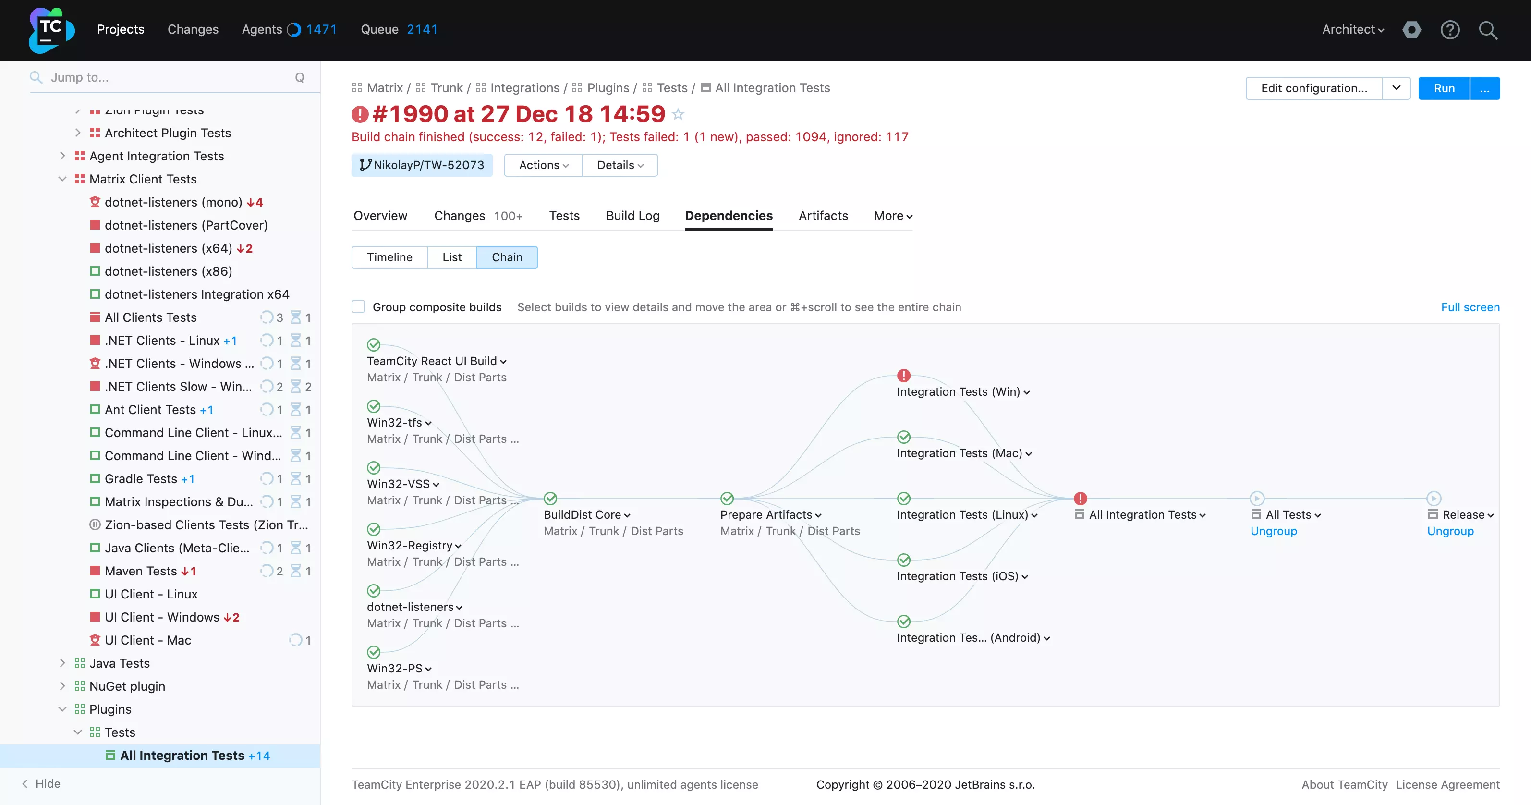Star build #1990 as favorite
This screenshot has width=1531, height=805.
(x=678, y=114)
